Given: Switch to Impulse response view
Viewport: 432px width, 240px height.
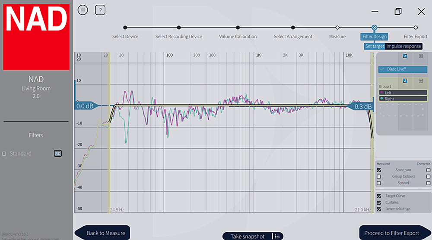Looking at the screenshot, I should [403, 46].
